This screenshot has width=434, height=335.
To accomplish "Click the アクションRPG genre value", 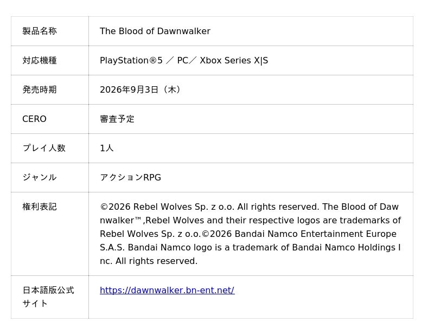I will click(130, 178).
